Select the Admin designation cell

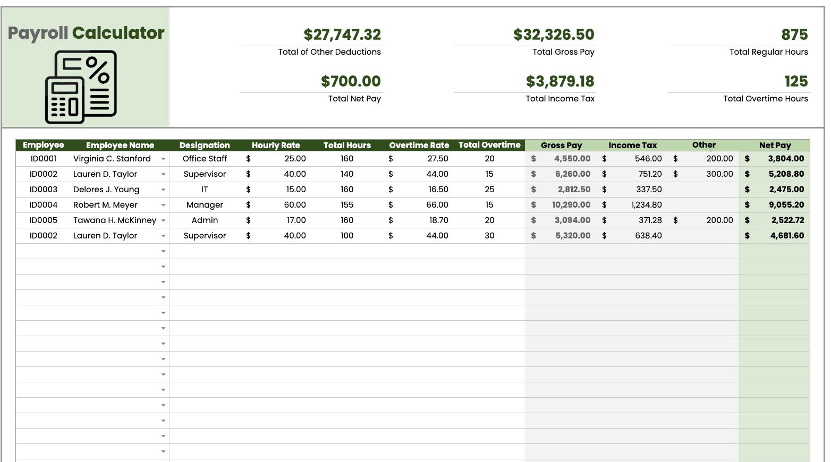205,220
